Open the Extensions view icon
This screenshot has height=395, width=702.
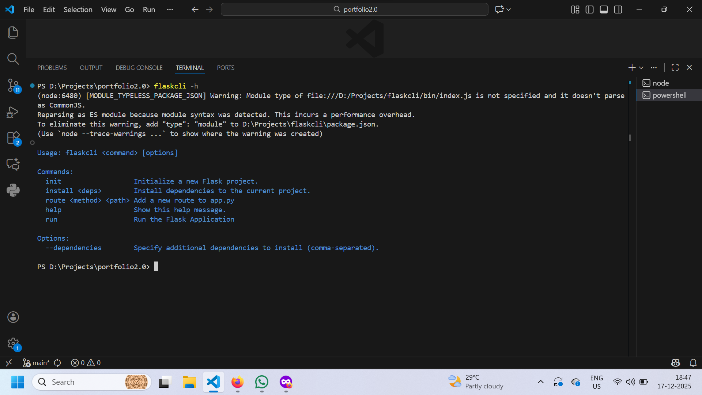(13, 138)
